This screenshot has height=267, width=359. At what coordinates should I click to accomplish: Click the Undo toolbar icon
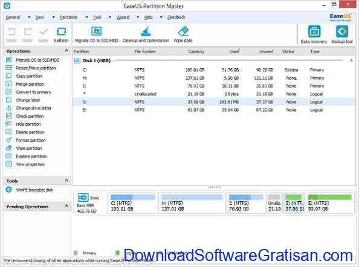[11, 31]
